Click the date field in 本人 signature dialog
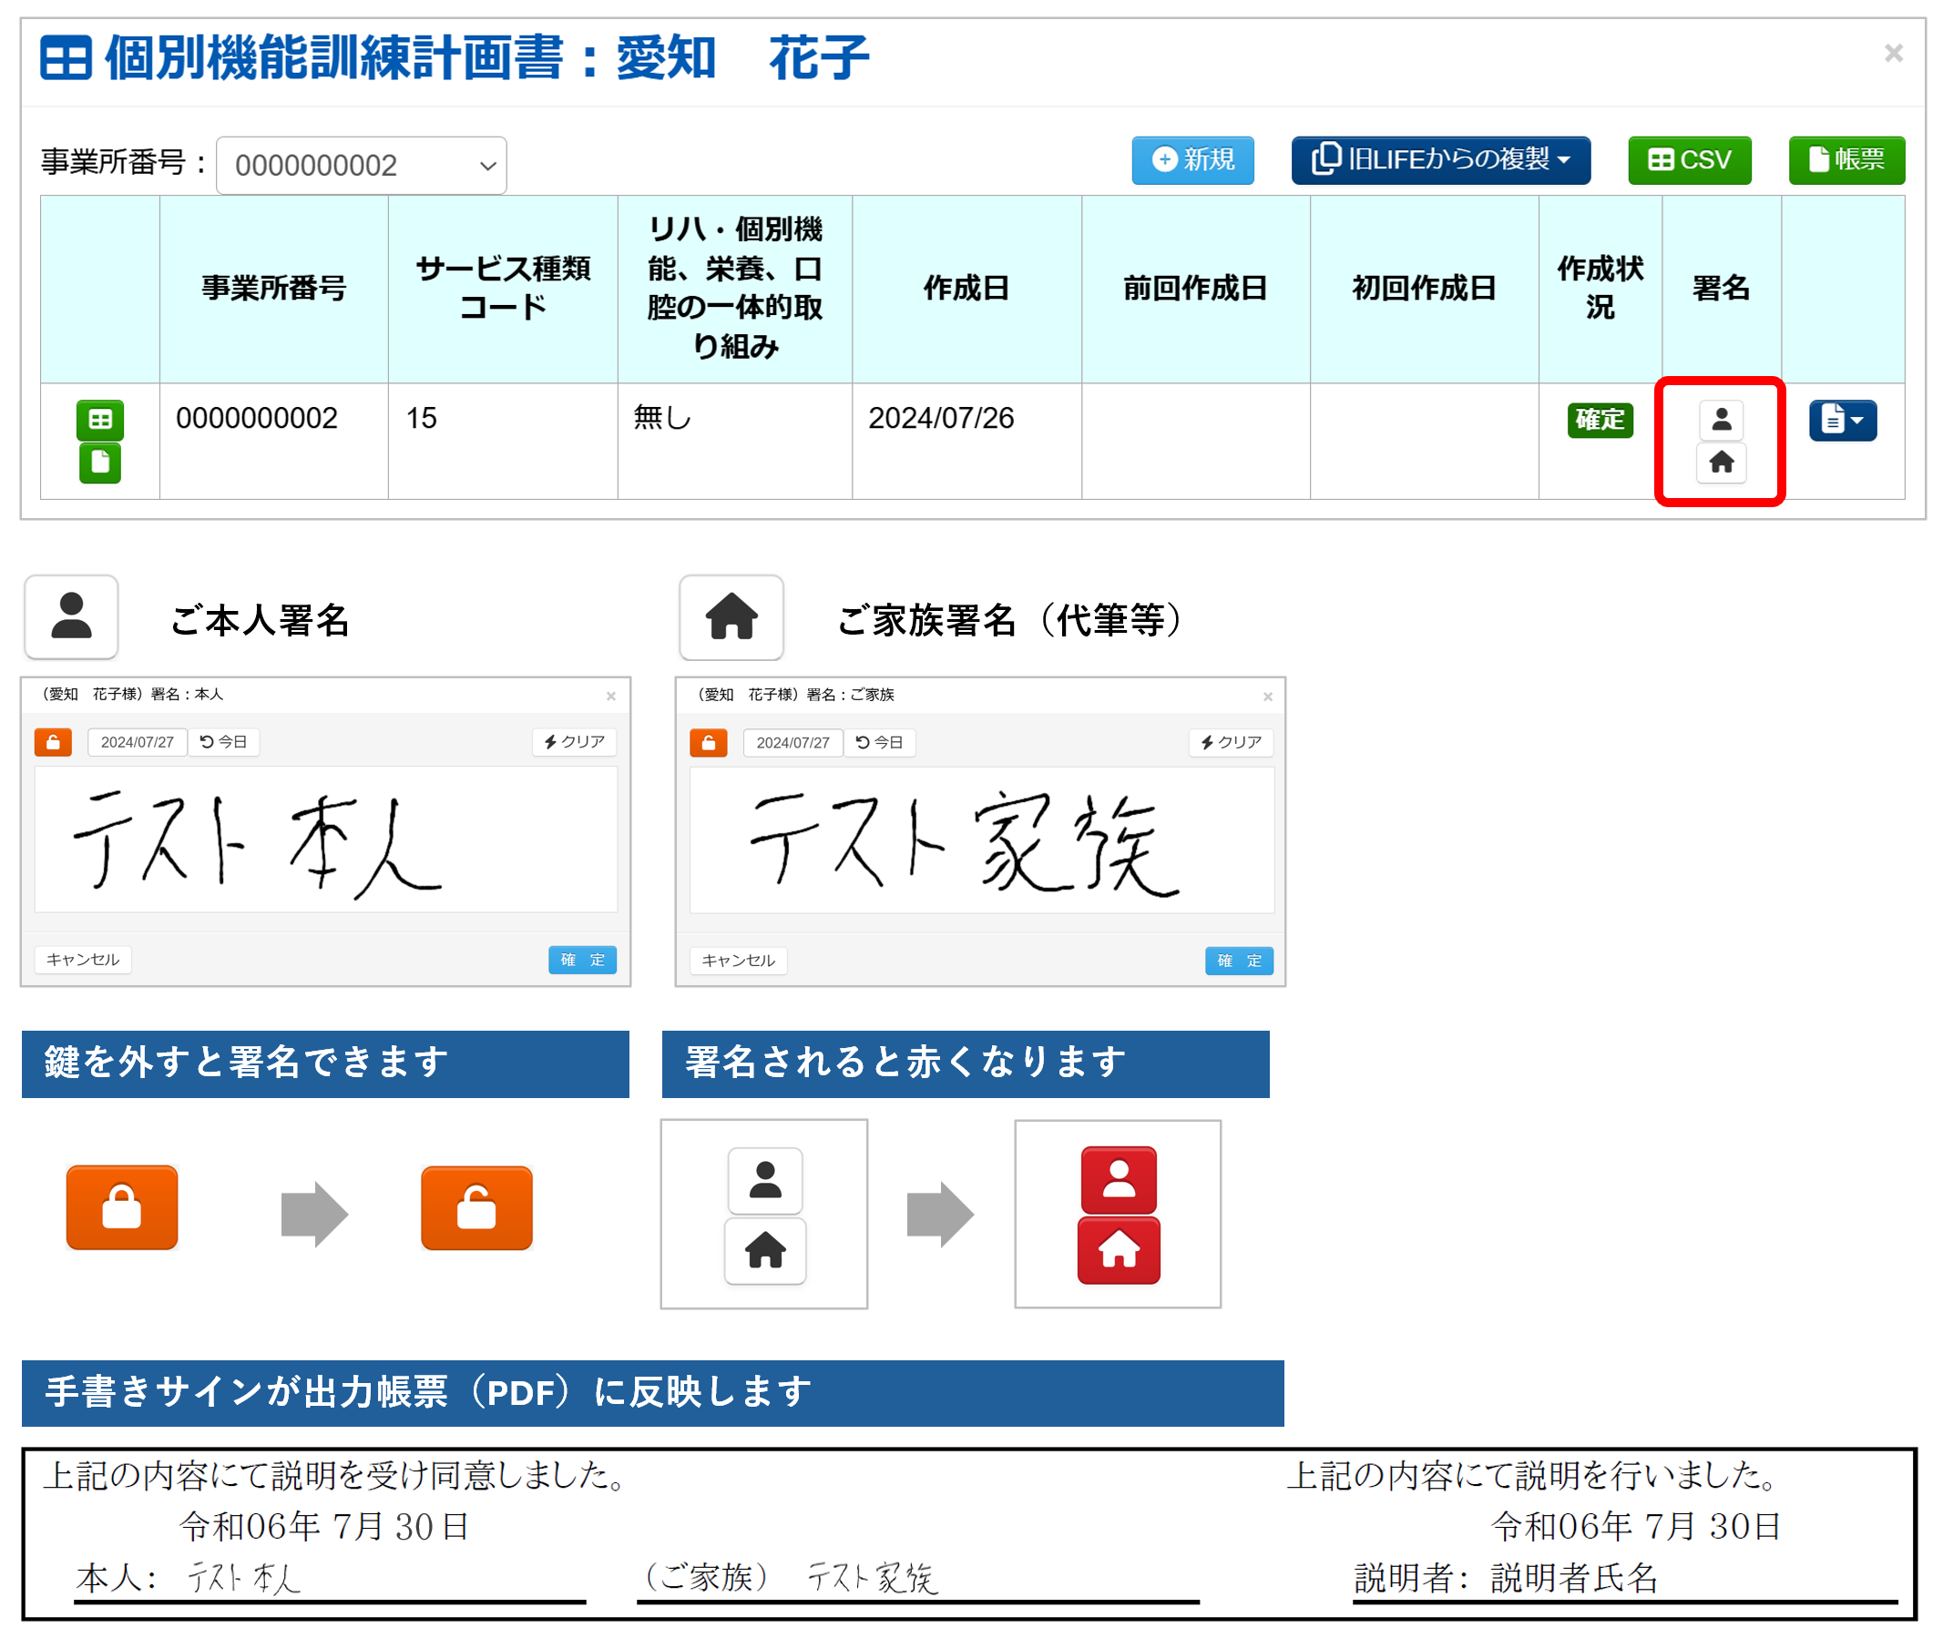 (138, 742)
